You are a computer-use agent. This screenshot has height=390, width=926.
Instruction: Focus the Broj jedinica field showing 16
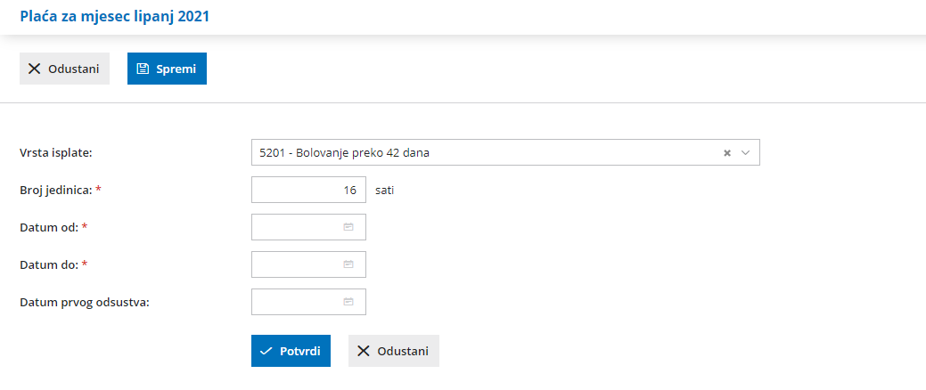(308, 190)
